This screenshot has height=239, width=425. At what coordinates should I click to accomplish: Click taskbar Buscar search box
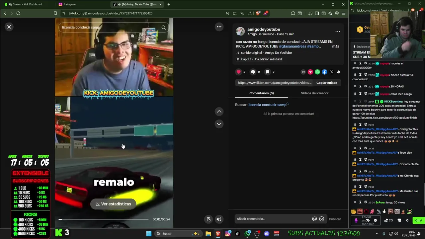click(178, 234)
